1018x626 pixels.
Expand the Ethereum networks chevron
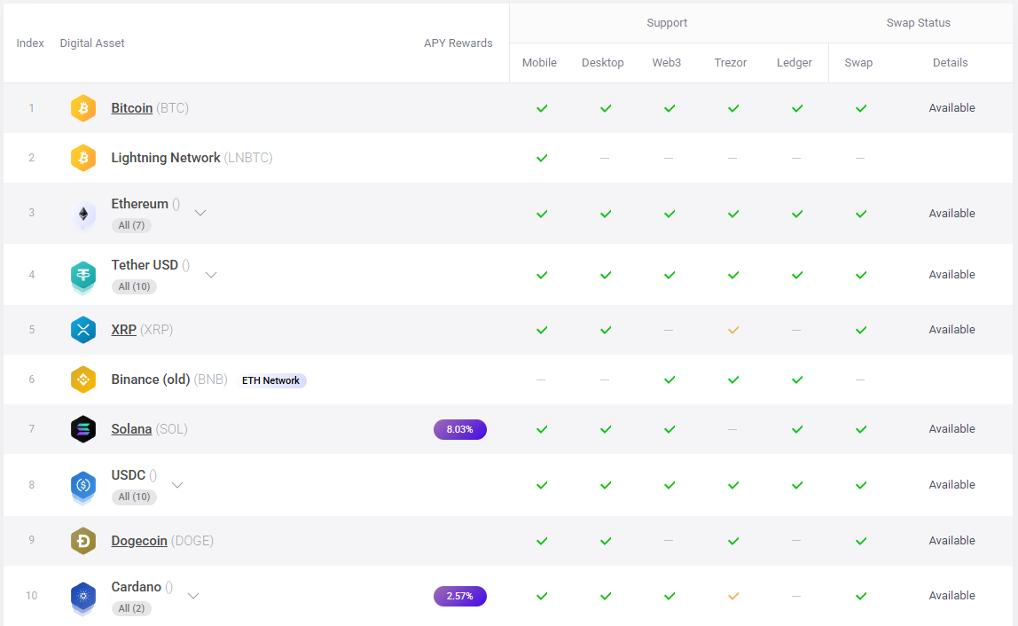coord(200,213)
